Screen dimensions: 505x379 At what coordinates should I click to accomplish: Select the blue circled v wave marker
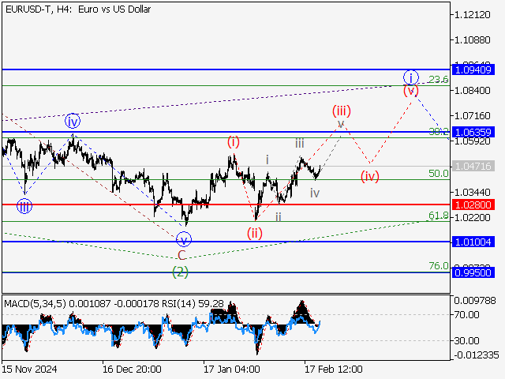click(x=183, y=238)
